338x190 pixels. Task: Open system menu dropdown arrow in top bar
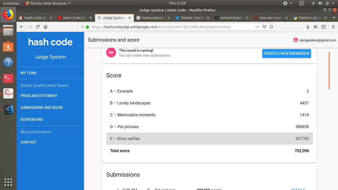click(333, 3)
